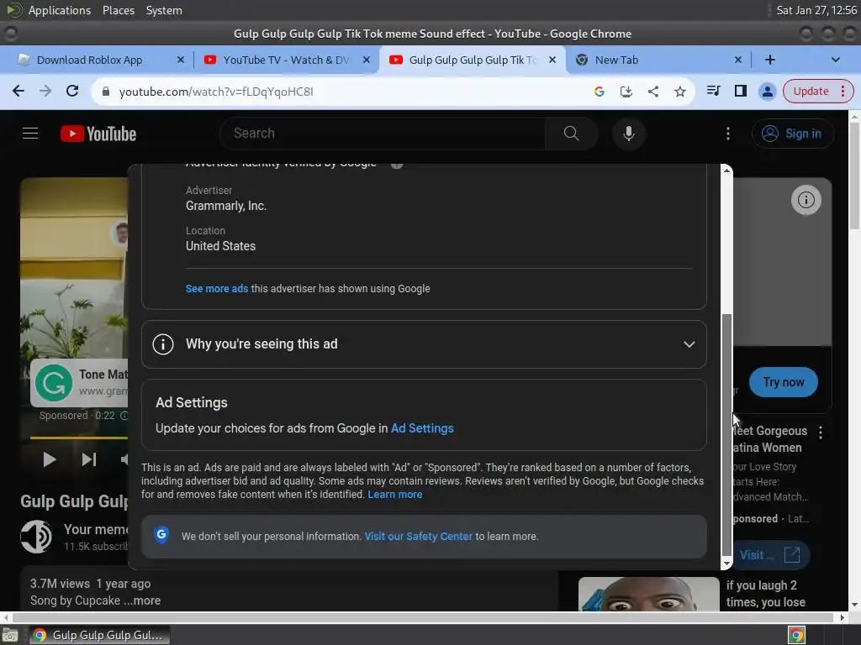Open the Places menu
The width and height of the screenshot is (861, 645).
[x=119, y=10]
